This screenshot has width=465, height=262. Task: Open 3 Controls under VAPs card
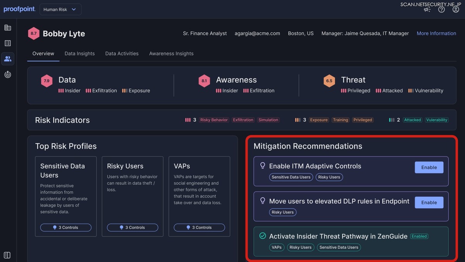pyautogui.click(x=199, y=228)
